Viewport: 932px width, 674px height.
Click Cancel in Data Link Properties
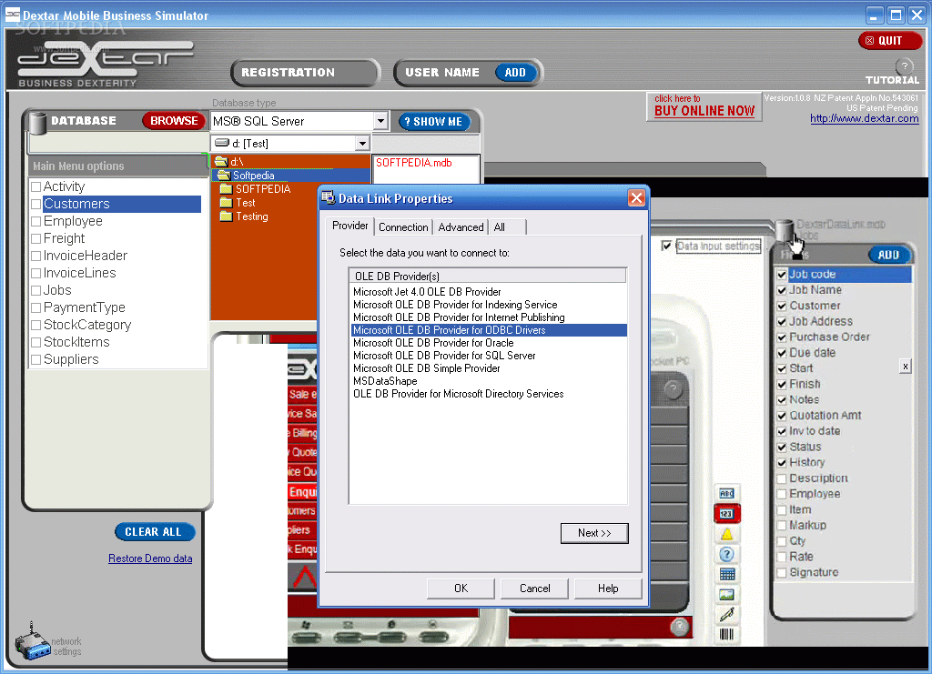pos(535,588)
